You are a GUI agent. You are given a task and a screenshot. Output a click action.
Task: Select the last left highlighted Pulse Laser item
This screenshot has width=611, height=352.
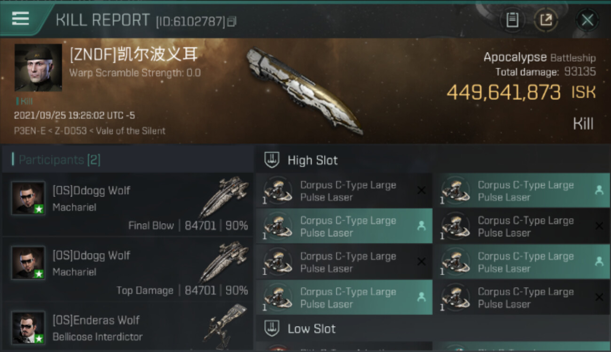pyautogui.click(x=345, y=298)
